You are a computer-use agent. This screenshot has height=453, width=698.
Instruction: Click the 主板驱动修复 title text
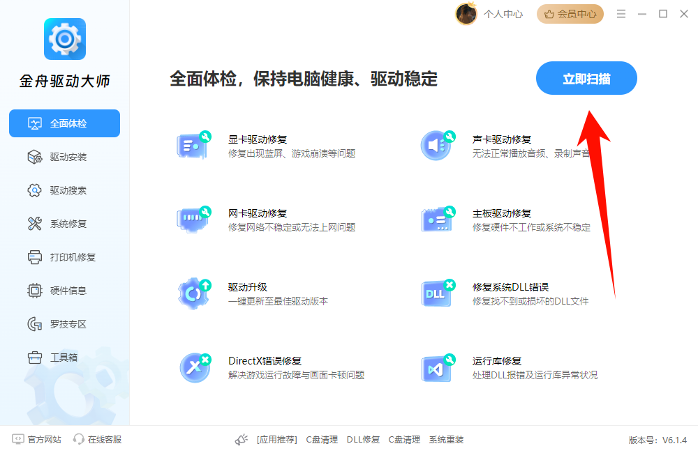(502, 213)
